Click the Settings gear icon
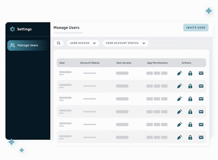218x160 pixels. [12, 29]
